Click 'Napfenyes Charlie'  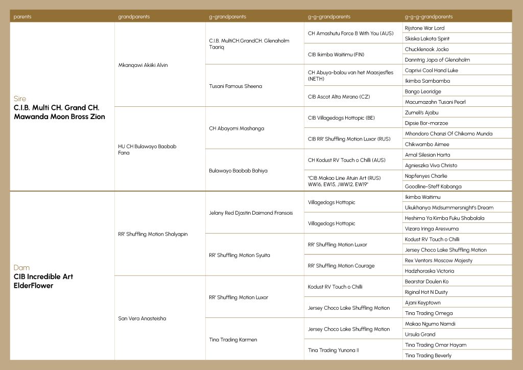coord(426,176)
